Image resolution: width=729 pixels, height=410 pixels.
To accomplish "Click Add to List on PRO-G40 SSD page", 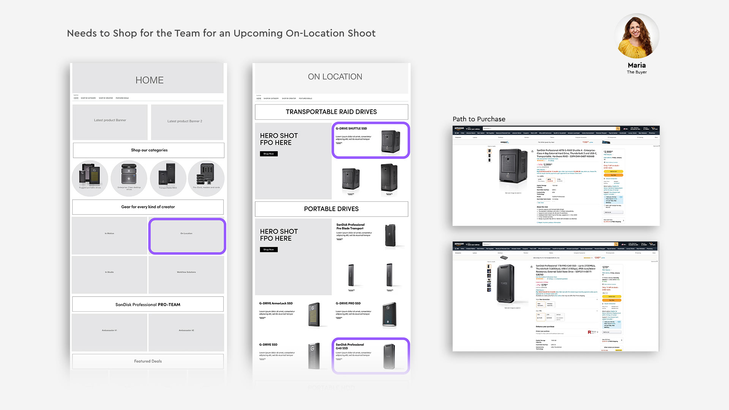I will pos(612,332).
